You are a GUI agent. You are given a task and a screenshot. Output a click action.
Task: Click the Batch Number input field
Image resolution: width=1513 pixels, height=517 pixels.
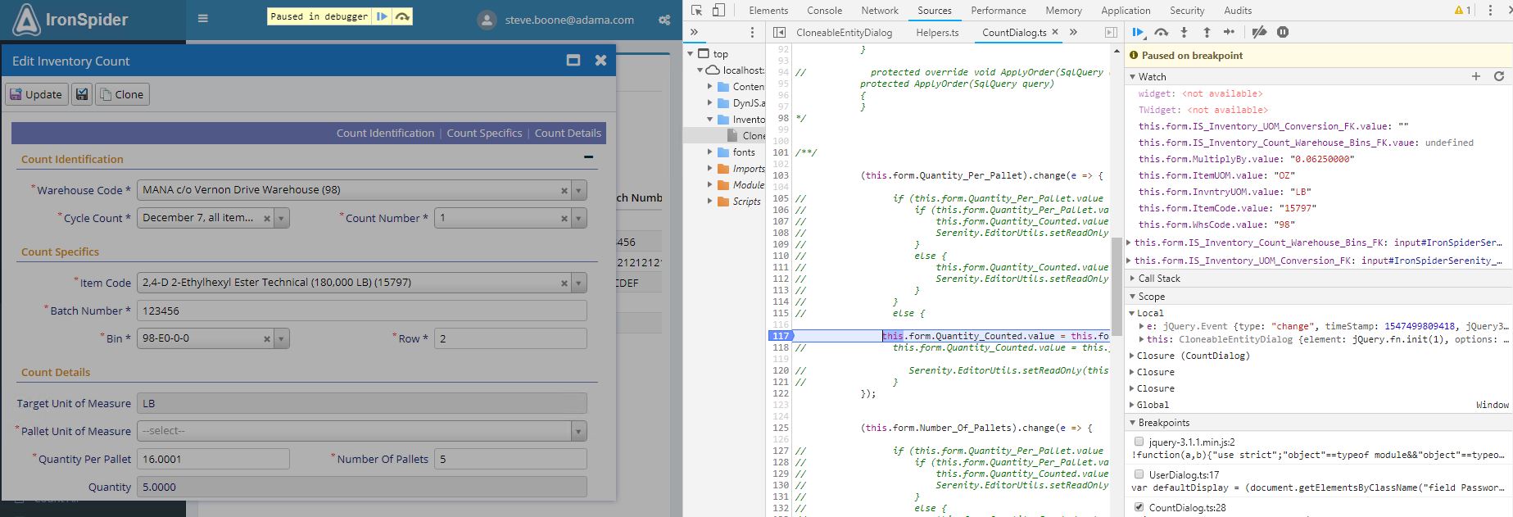362,311
